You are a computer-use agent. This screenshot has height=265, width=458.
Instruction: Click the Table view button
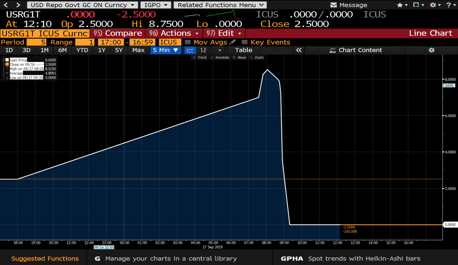(244, 50)
